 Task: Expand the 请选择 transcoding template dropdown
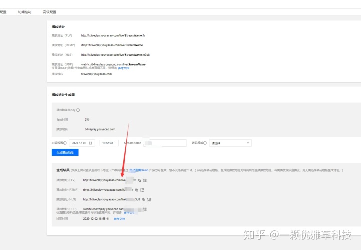[x=230, y=143]
